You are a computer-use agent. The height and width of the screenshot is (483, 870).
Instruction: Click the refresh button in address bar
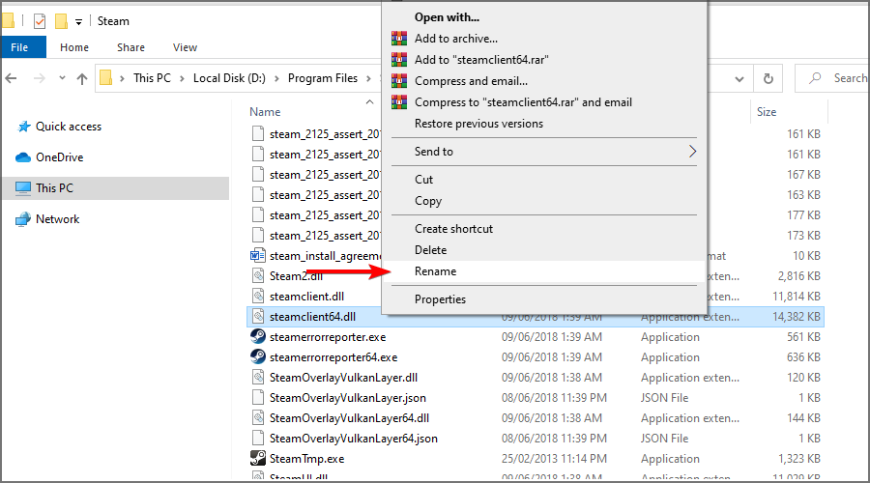coord(768,78)
